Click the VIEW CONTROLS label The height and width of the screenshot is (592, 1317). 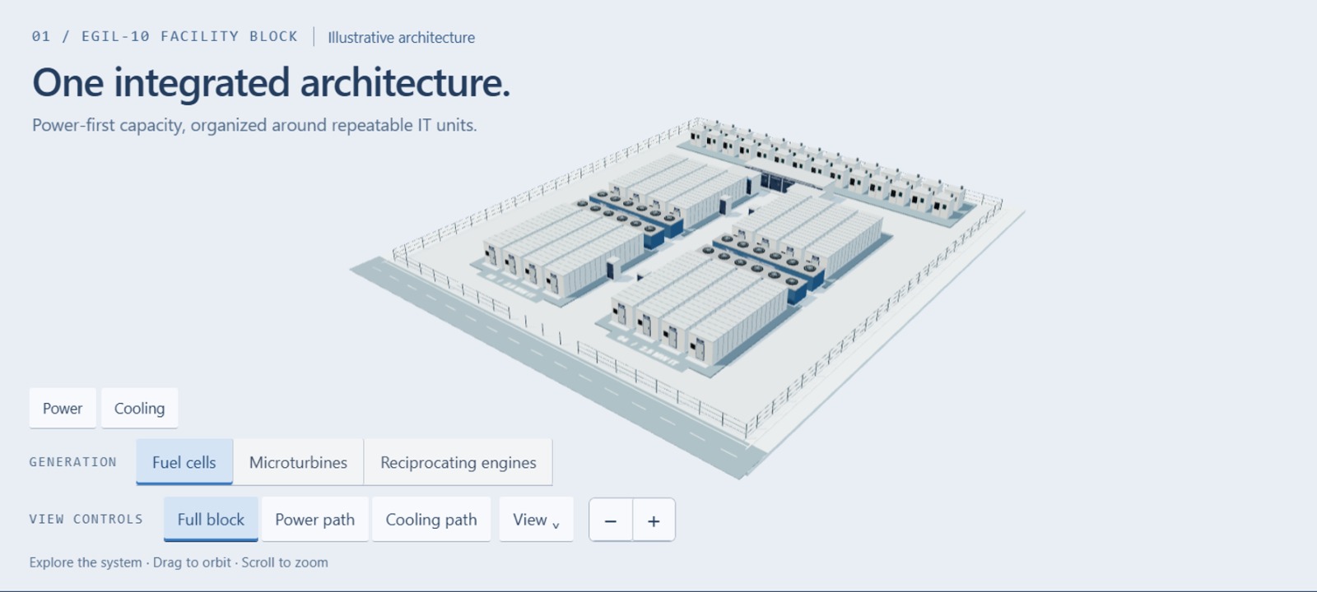point(86,519)
